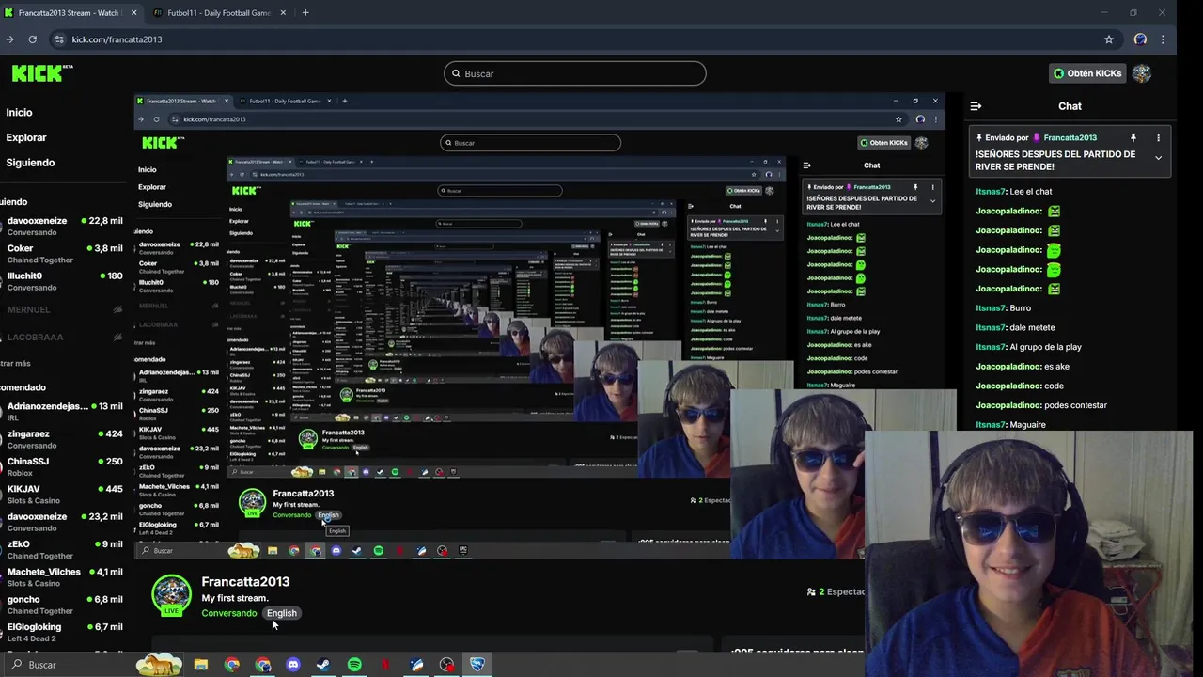Close the Francatta2013 Stream tab
The width and height of the screenshot is (1203, 677).
coord(133,13)
